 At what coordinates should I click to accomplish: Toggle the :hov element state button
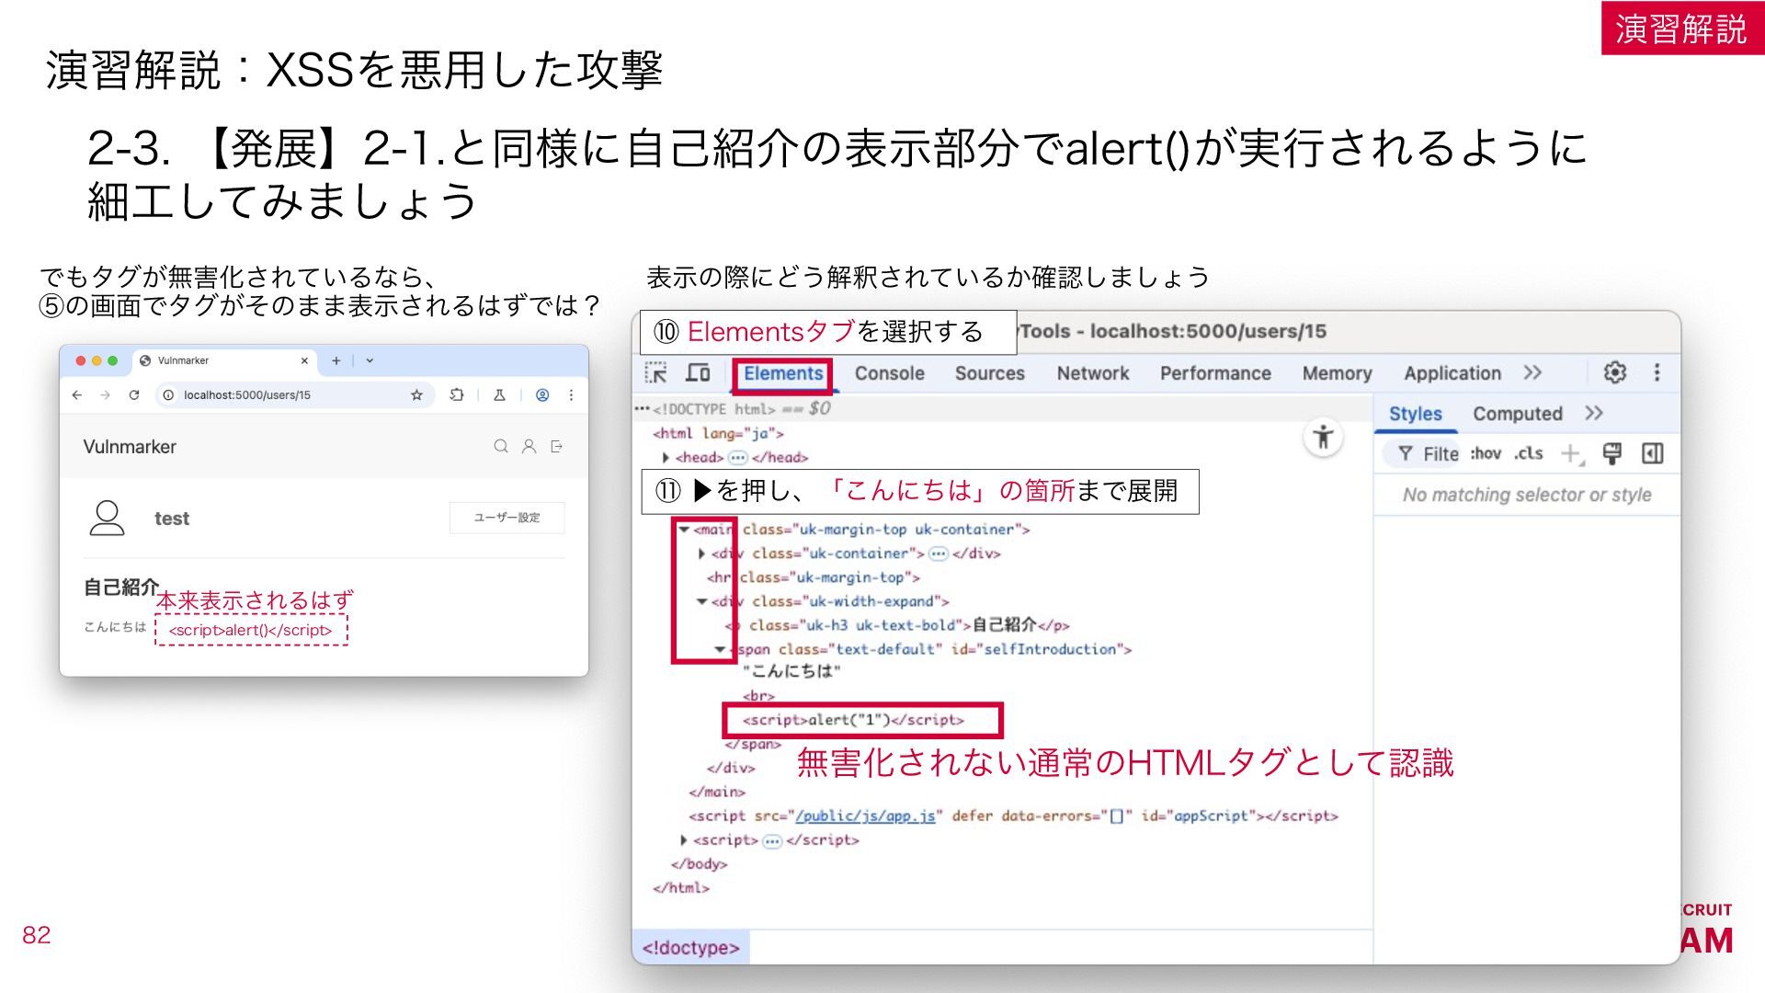click(x=1486, y=453)
